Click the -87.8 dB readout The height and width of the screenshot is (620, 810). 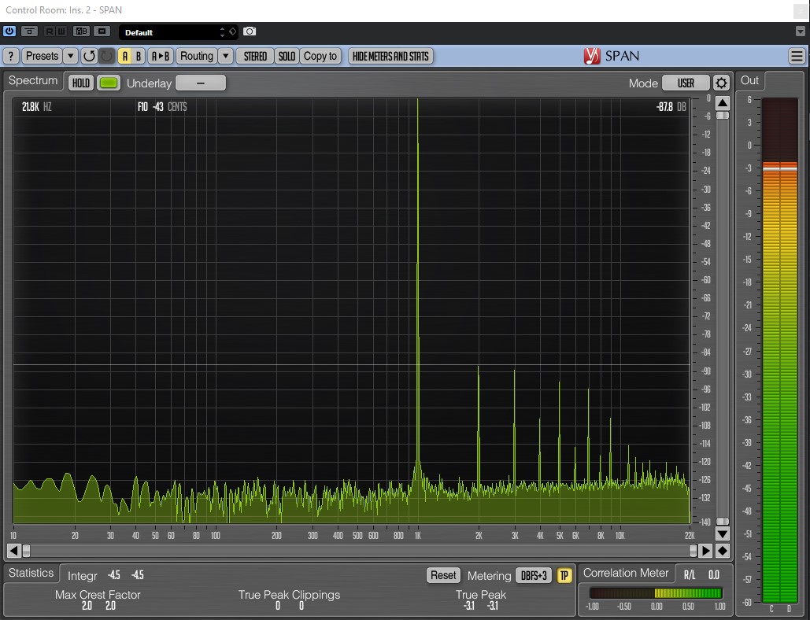[x=671, y=107]
